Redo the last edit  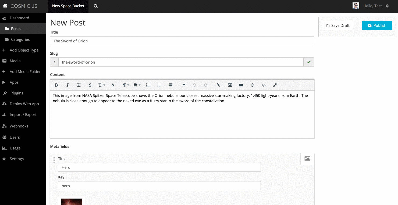click(x=206, y=85)
